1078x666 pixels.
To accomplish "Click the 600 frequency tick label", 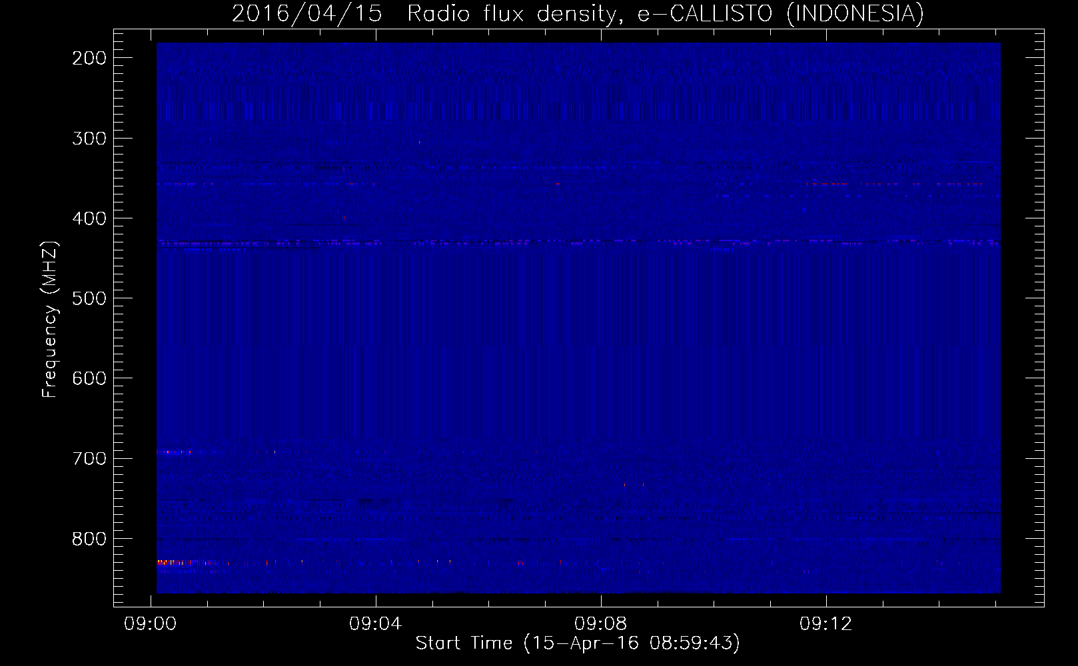I will pos(89,378).
